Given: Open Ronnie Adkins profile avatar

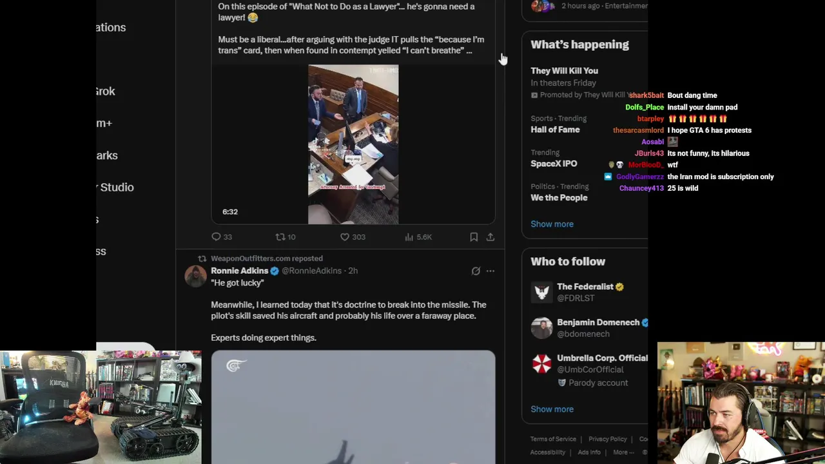Looking at the screenshot, I should click(x=195, y=276).
